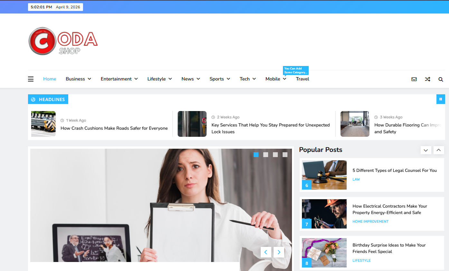Expand the News menu chevron

pyautogui.click(x=198, y=79)
